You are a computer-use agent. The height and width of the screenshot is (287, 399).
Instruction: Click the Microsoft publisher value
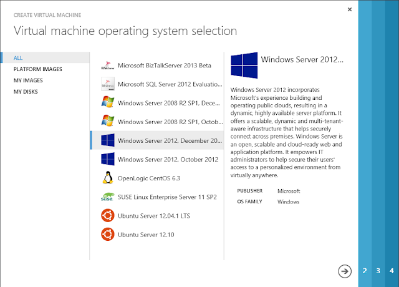[x=289, y=191]
